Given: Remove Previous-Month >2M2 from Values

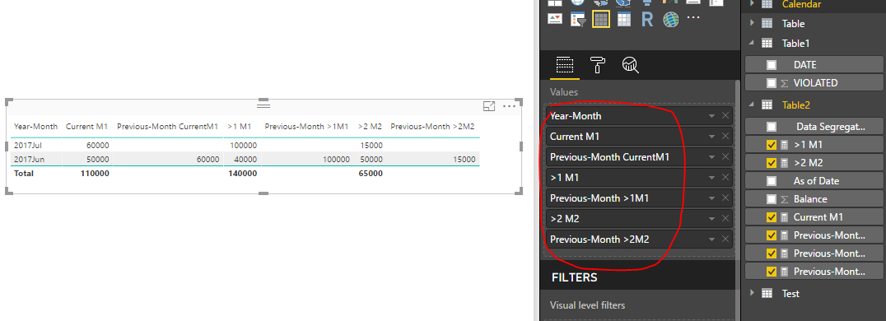Looking at the screenshot, I should pyautogui.click(x=725, y=239).
